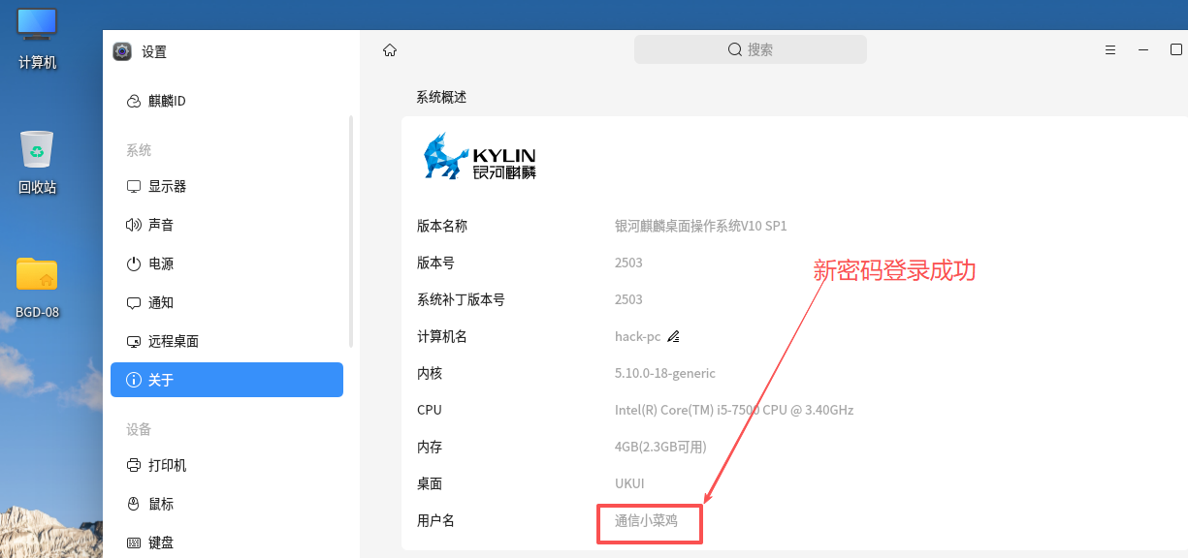Select 电源 in sidebar
Viewport: 1188px width, 558px height.
[227, 263]
